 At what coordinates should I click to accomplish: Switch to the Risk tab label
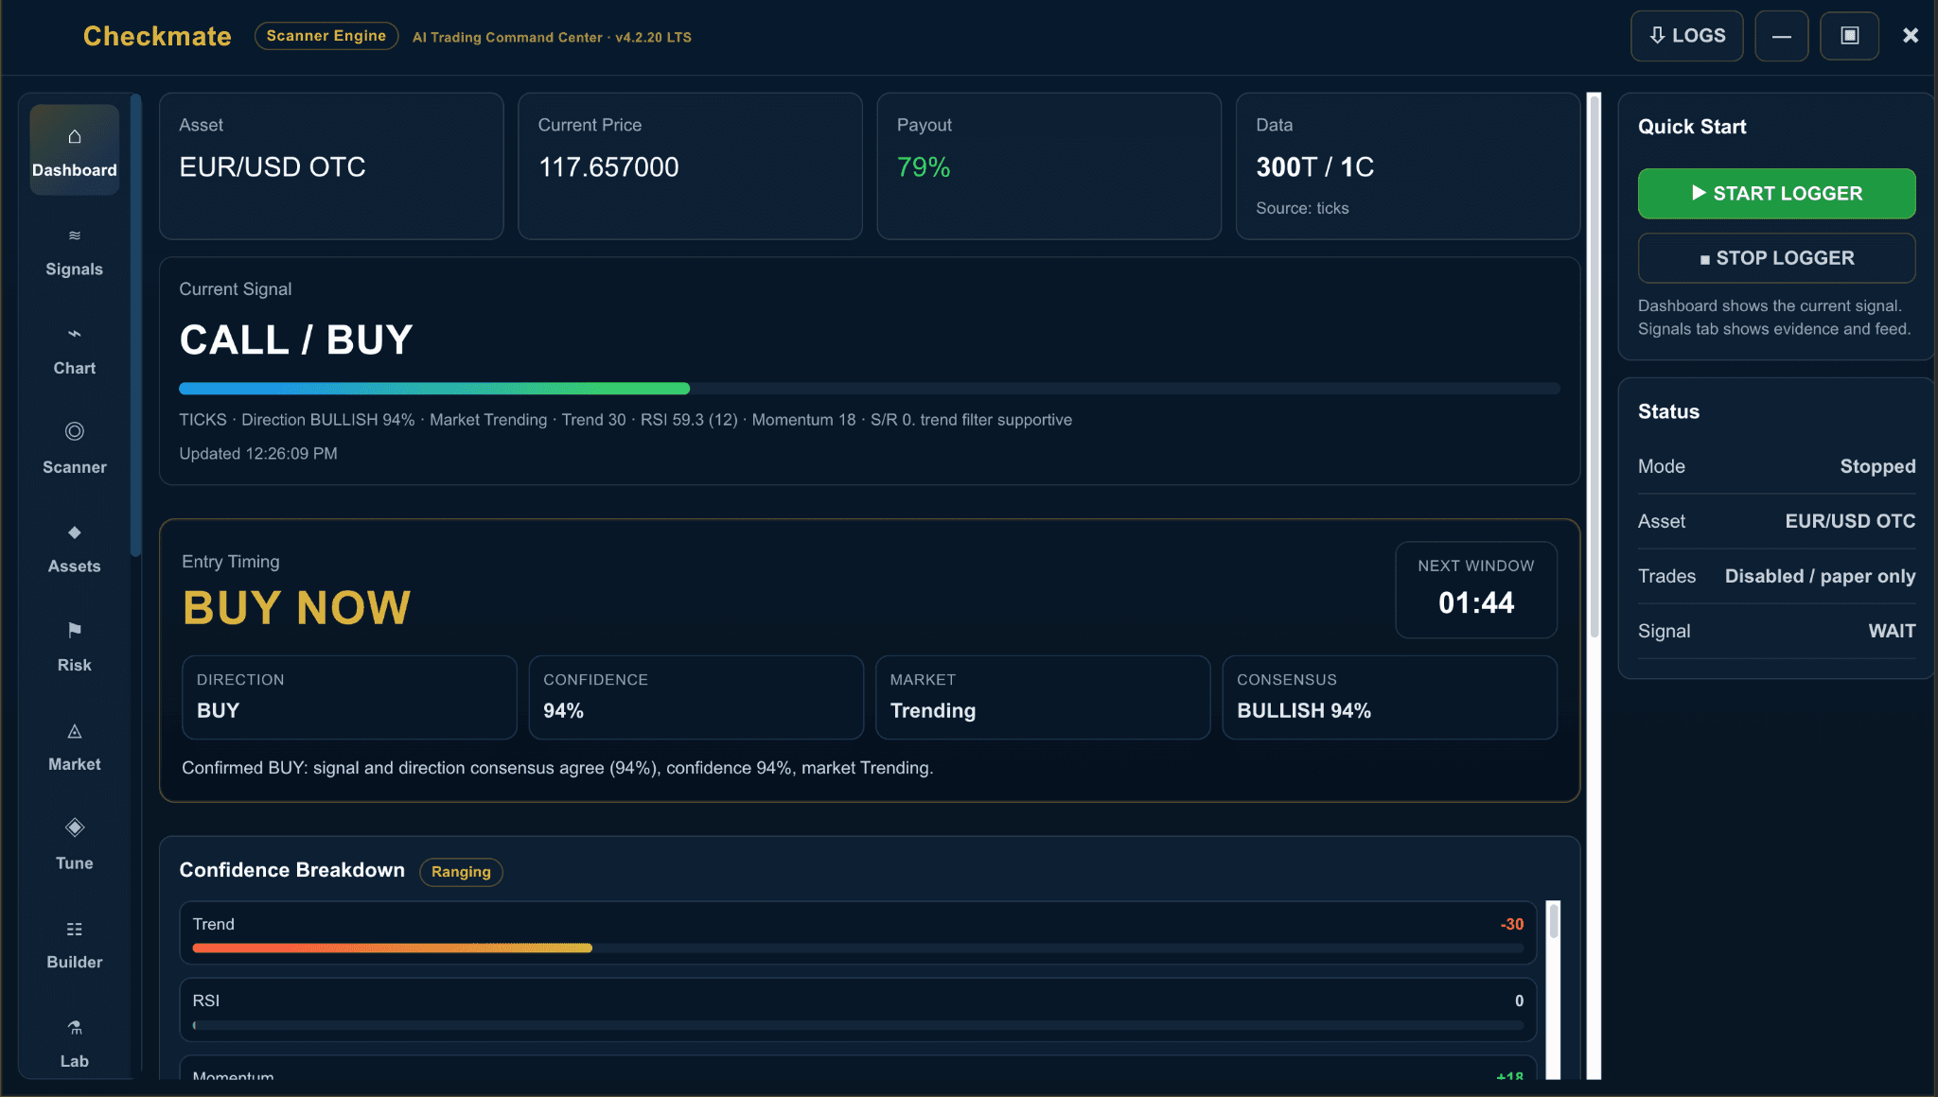(x=75, y=665)
